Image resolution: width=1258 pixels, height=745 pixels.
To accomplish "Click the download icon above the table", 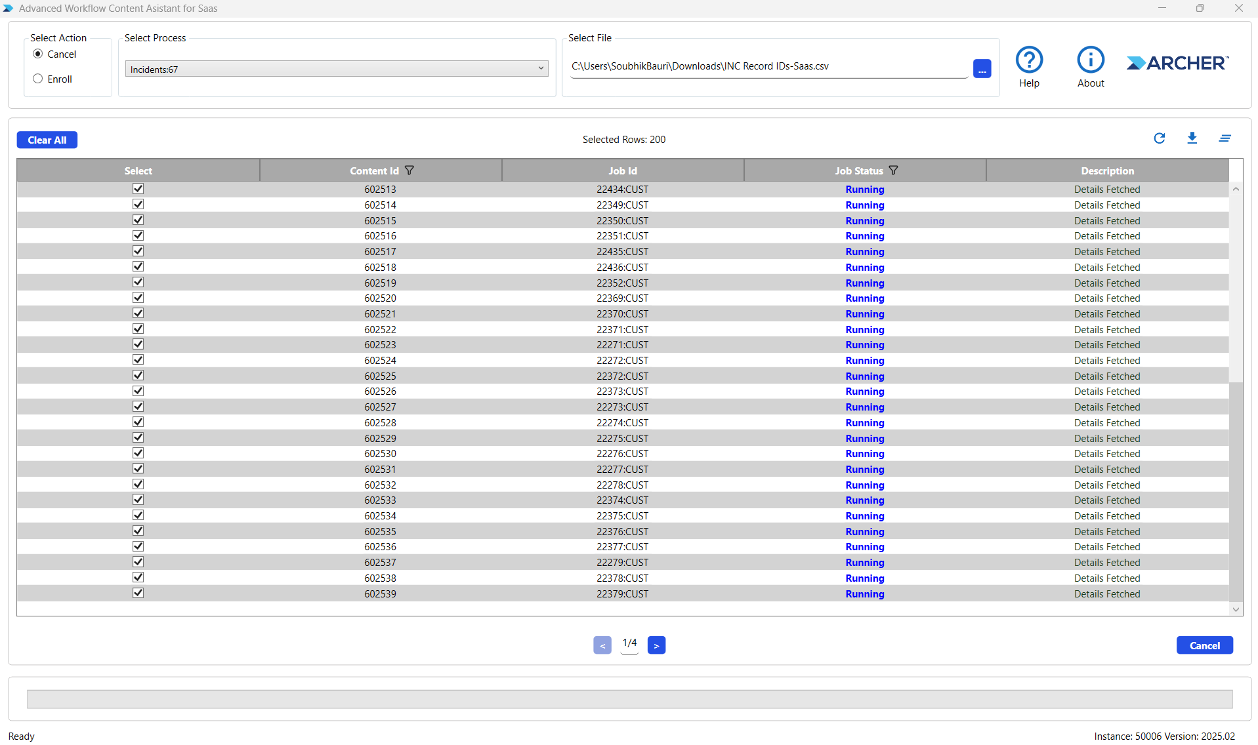I will (1192, 138).
